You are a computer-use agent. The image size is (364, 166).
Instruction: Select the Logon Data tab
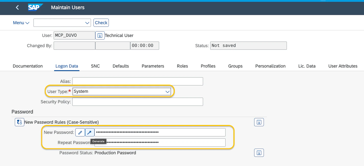point(67,66)
